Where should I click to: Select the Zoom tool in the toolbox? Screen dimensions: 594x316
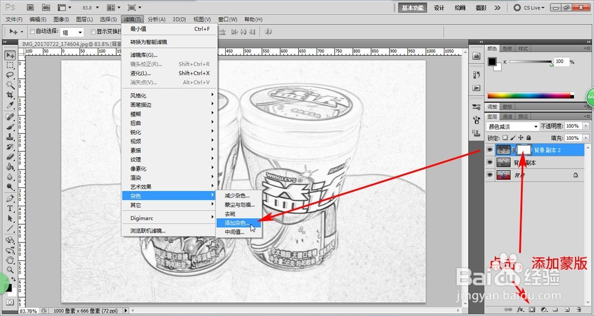point(10,270)
